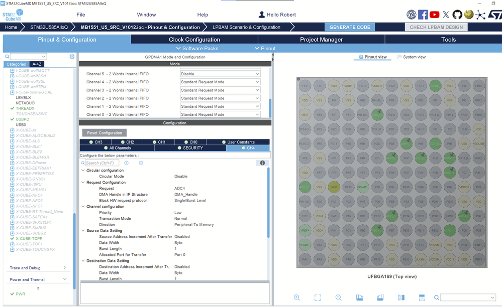The width and height of the screenshot is (502, 307).
Task: Open the YouTube link icon
Action: [x=435, y=15]
